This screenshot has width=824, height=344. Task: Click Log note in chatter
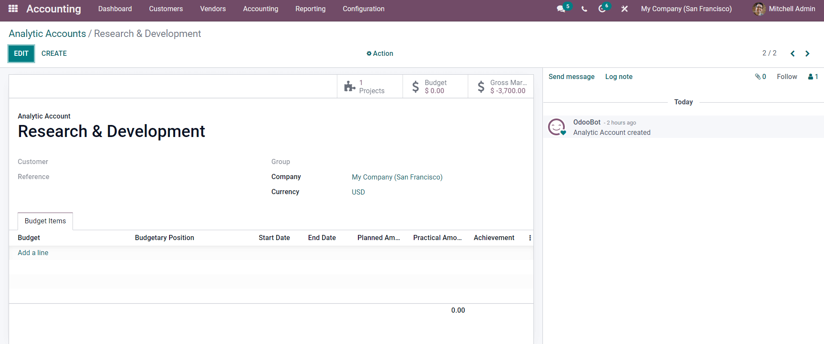(619, 76)
